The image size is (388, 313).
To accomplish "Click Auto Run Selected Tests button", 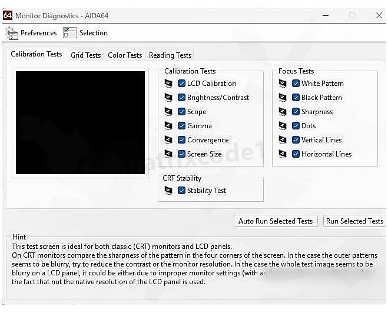I will [276, 221].
